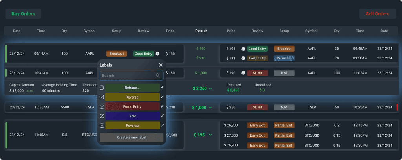Viewport: 402px width, 160px height.
Task: Focus the Labels Search field
Action: pos(132,76)
